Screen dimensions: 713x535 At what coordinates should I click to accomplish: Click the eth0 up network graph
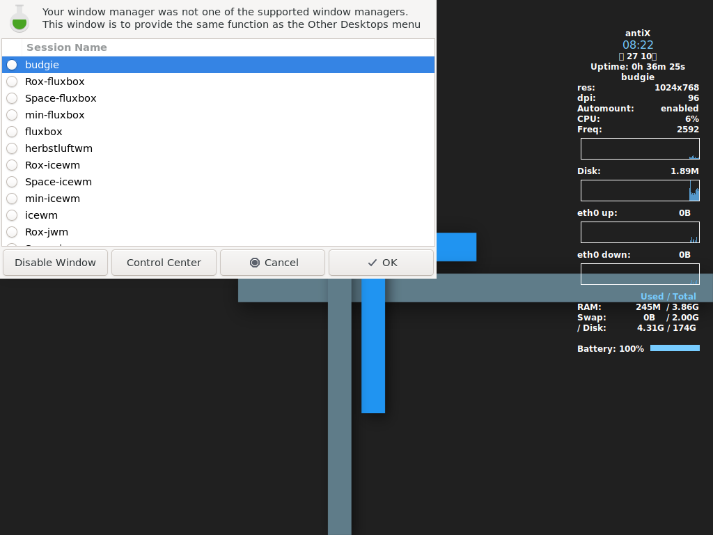click(x=641, y=233)
